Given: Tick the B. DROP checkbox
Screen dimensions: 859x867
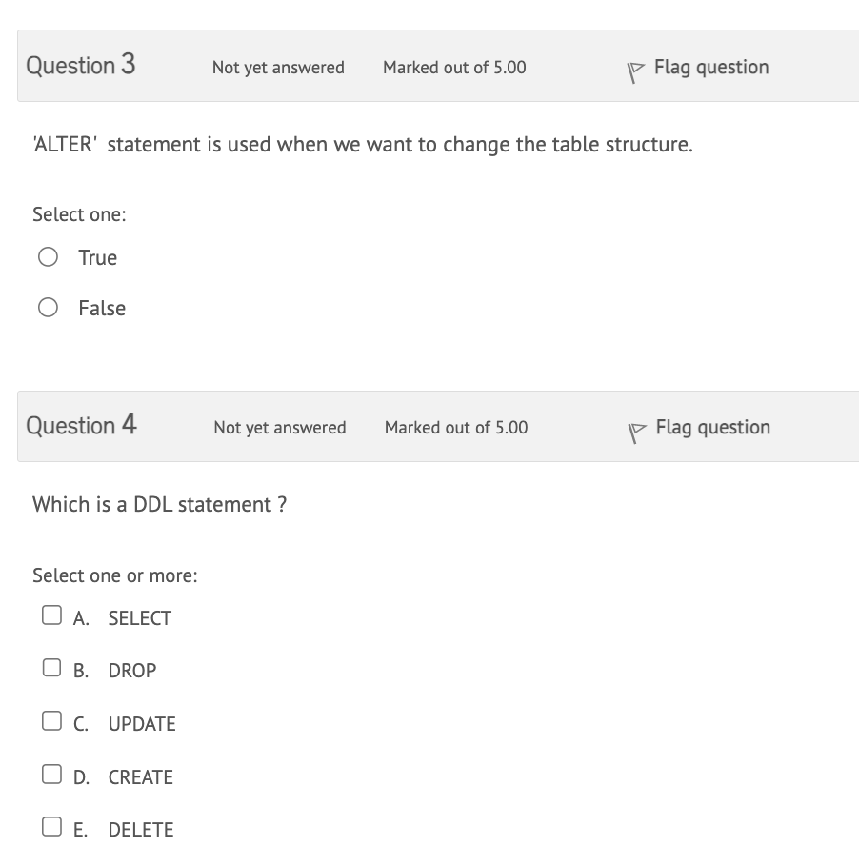Looking at the screenshot, I should [x=51, y=669].
